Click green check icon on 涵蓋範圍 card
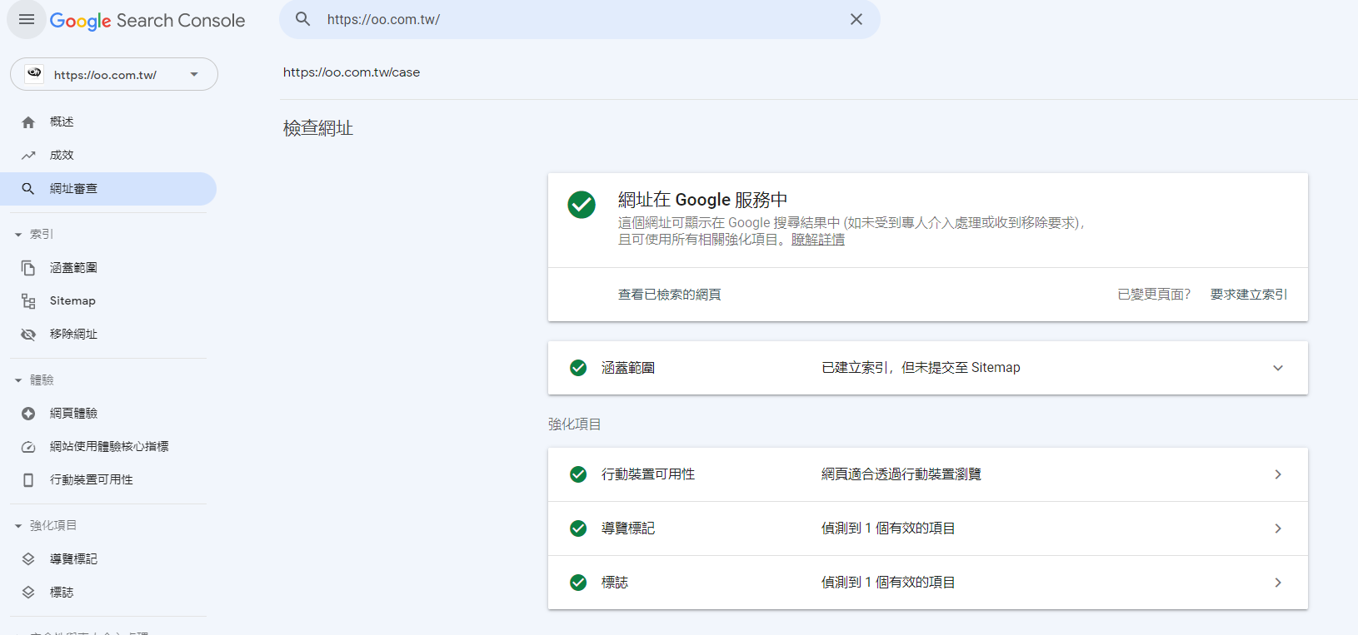The width and height of the screenshot is (1358, 635). (x=578, y=368)
